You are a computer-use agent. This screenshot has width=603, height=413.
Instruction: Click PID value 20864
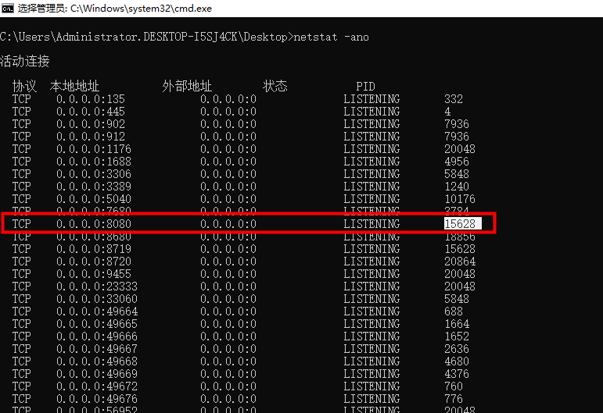(x=460, y=262)
